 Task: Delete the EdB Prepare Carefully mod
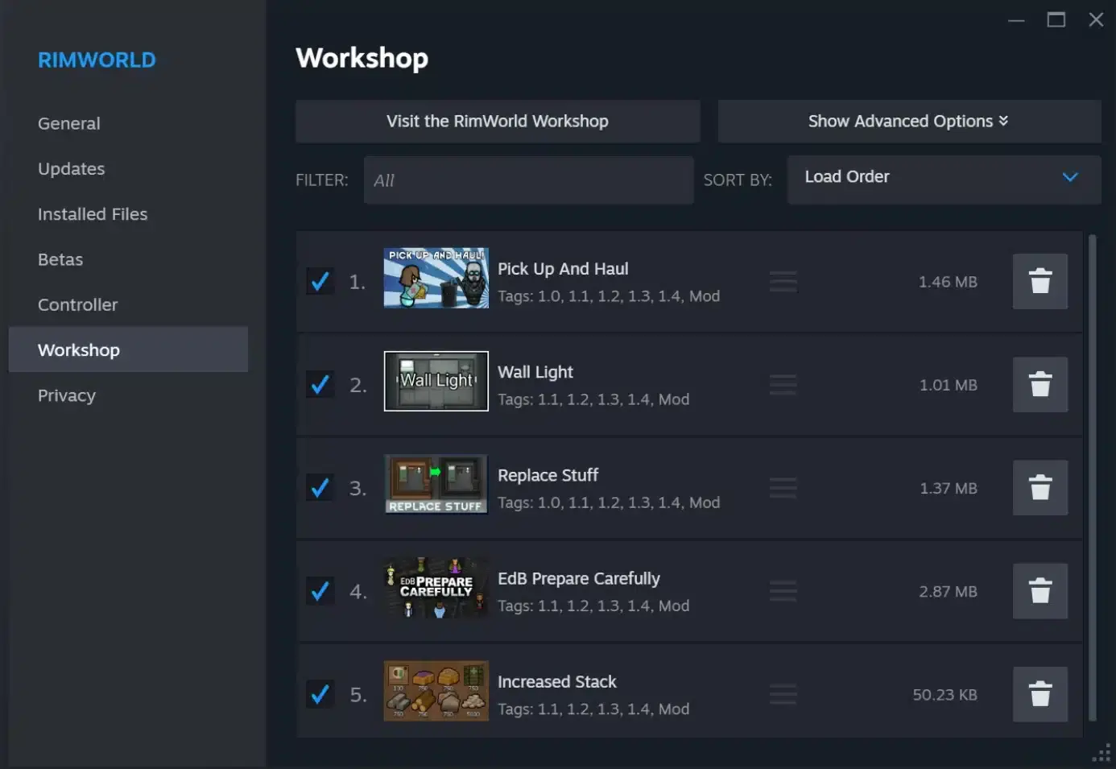coord(1040,590)
